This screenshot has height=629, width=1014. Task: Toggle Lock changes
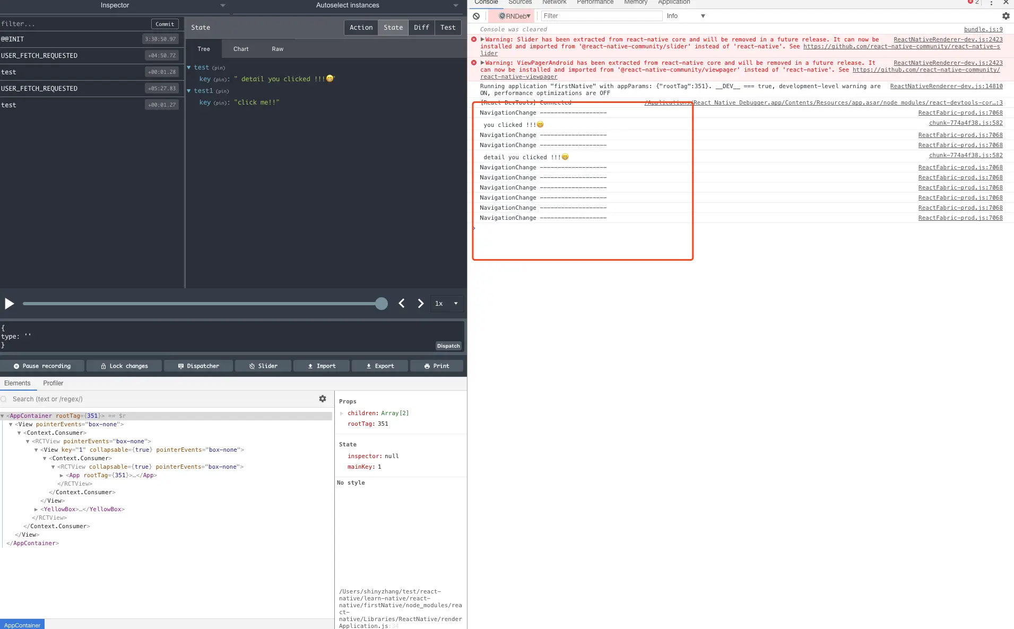(x=124, y=366)
